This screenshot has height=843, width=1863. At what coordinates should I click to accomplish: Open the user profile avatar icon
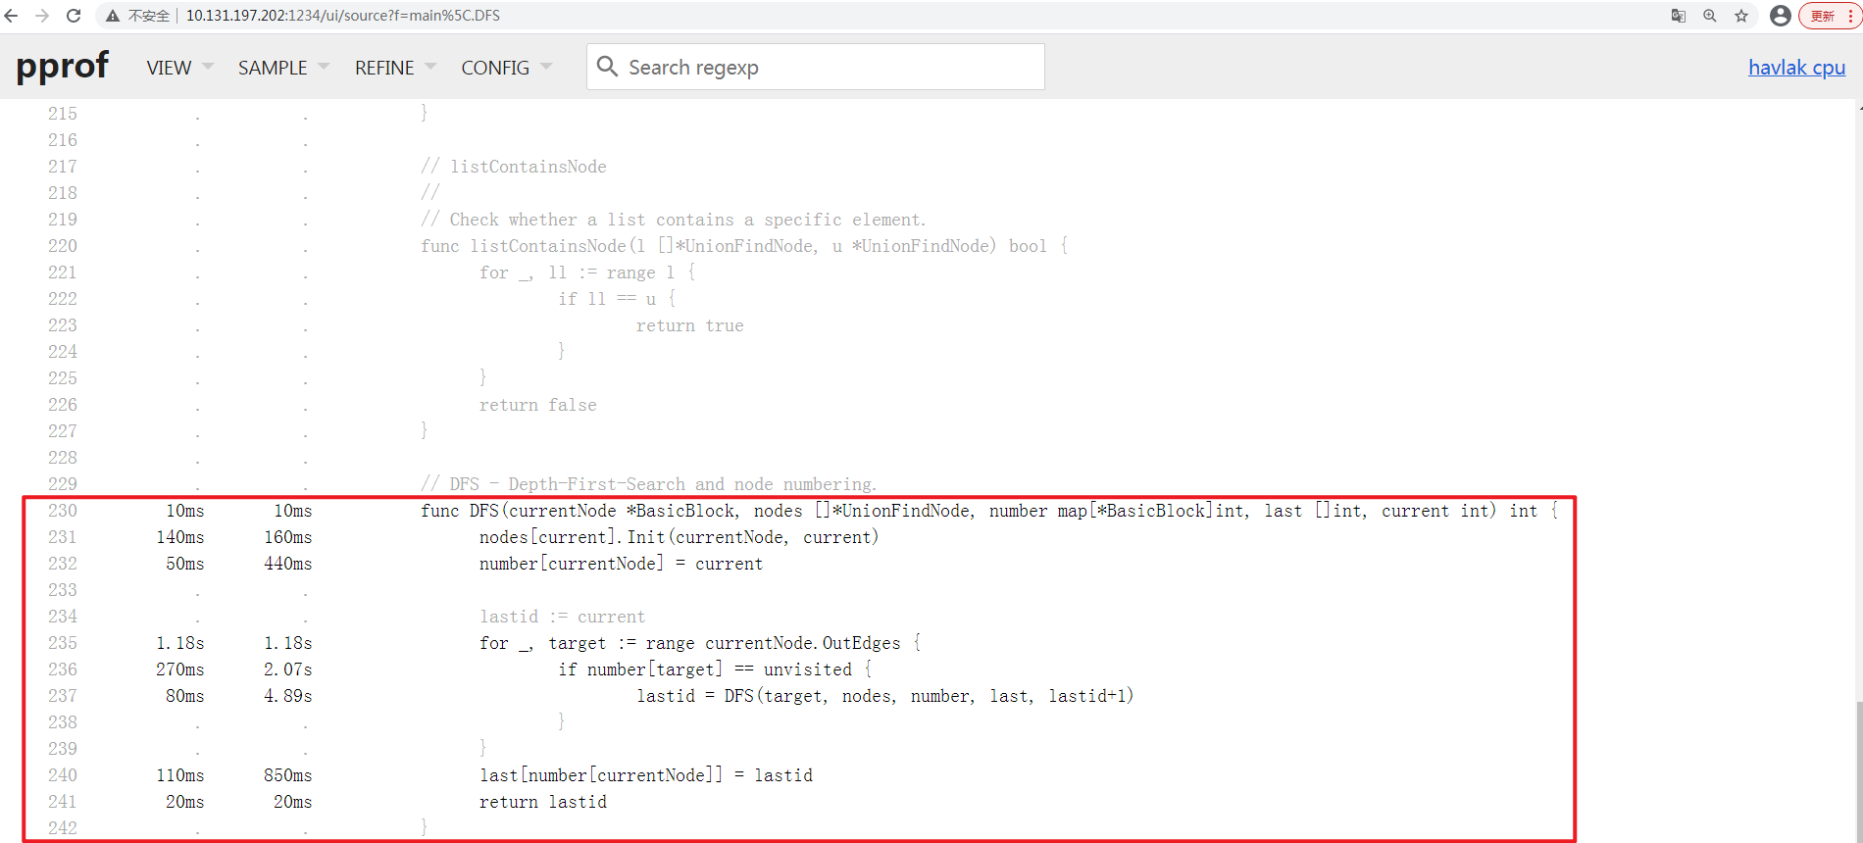[1781, 16]
